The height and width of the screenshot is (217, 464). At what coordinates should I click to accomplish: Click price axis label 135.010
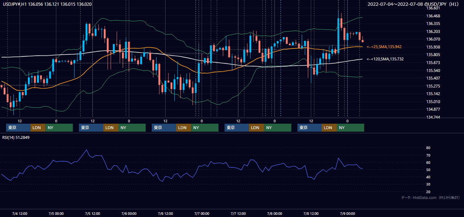point(434,102)
